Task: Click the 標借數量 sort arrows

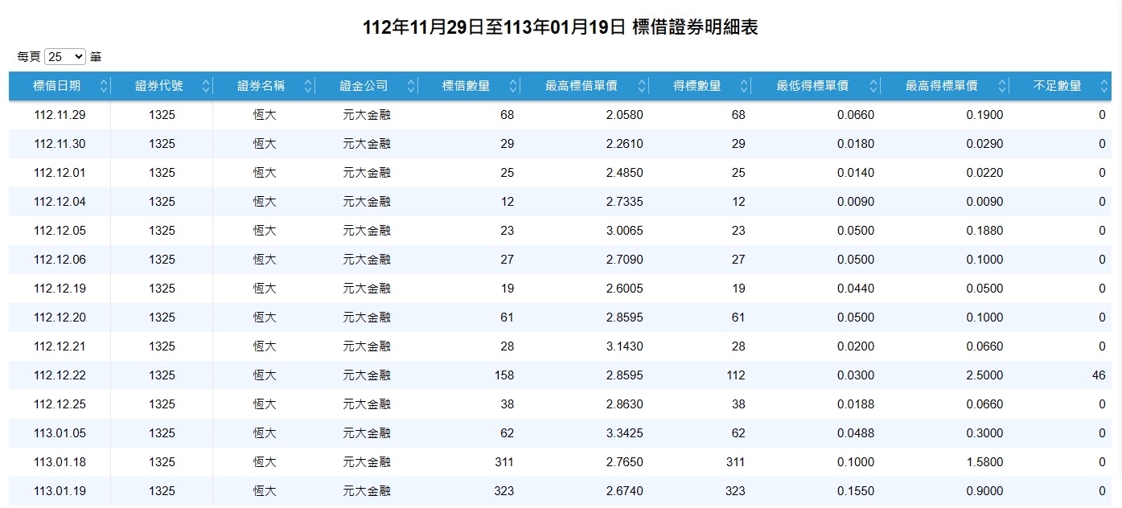Action: (x=513, y=86)
